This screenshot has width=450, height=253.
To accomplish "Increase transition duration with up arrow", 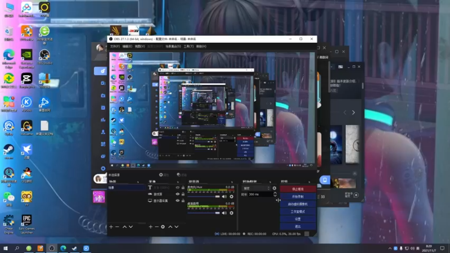I will [x=275, y=193].
